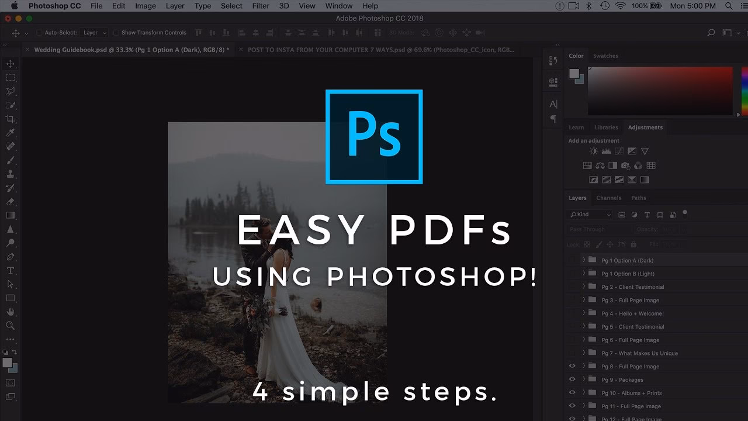Viewport: 748px width, 421px height.
Task: Select the Move tool
Action: (10, 64)
